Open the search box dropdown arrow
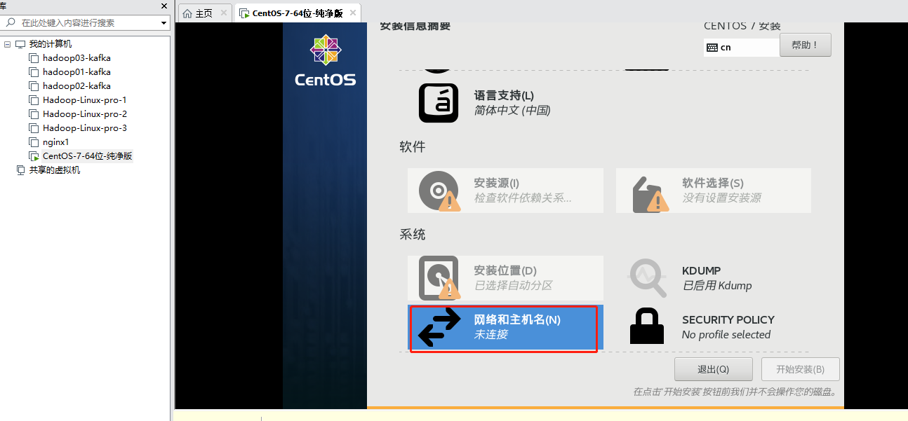Image resolution: width=908 pixels, height=421 pixels. 163,23
